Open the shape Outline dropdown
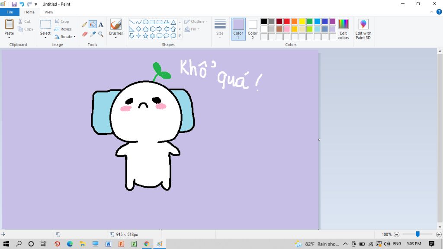 (x=196, y=22)
